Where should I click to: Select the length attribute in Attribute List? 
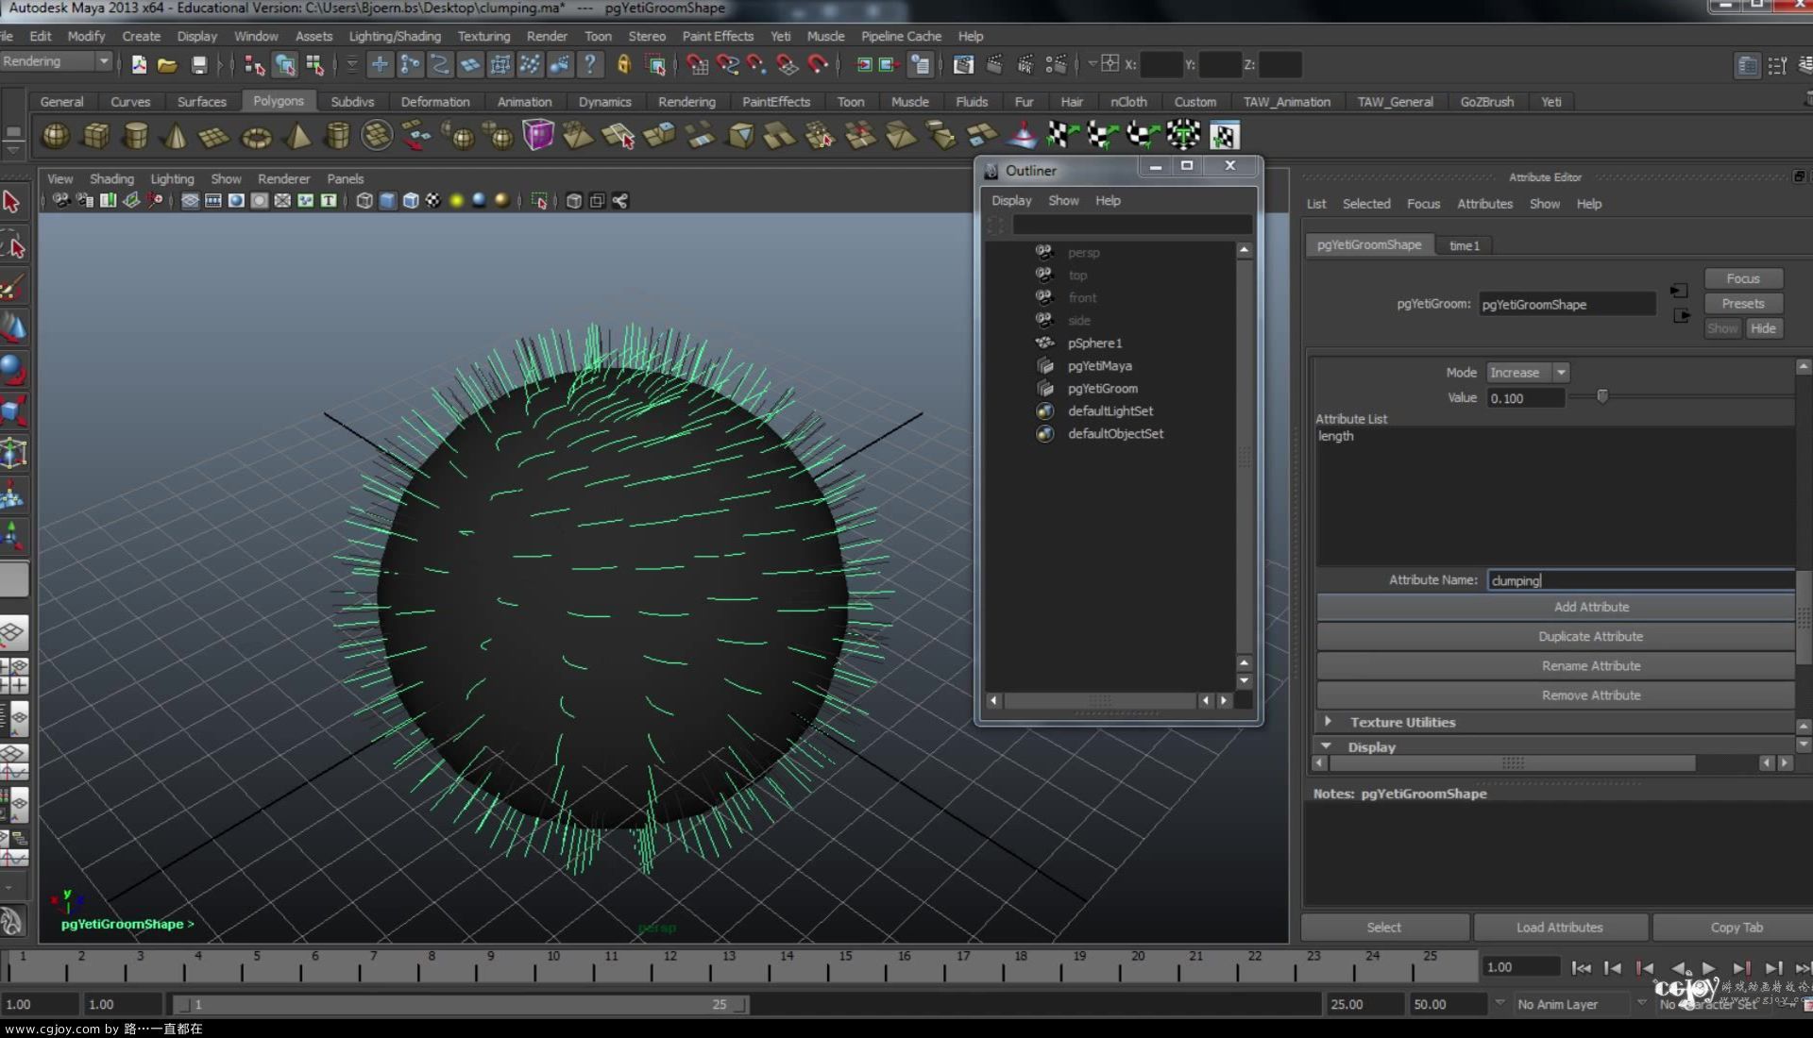[x=1335, y=436]
